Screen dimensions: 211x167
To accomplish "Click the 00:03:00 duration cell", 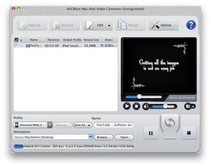I will coord(52,46).
